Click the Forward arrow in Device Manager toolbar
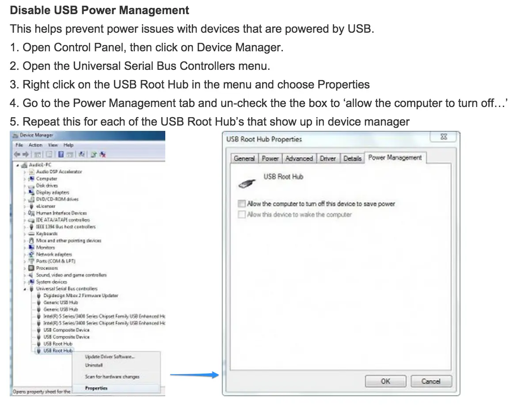The height and width of the screenshot is (413, 525). point(26,154)
